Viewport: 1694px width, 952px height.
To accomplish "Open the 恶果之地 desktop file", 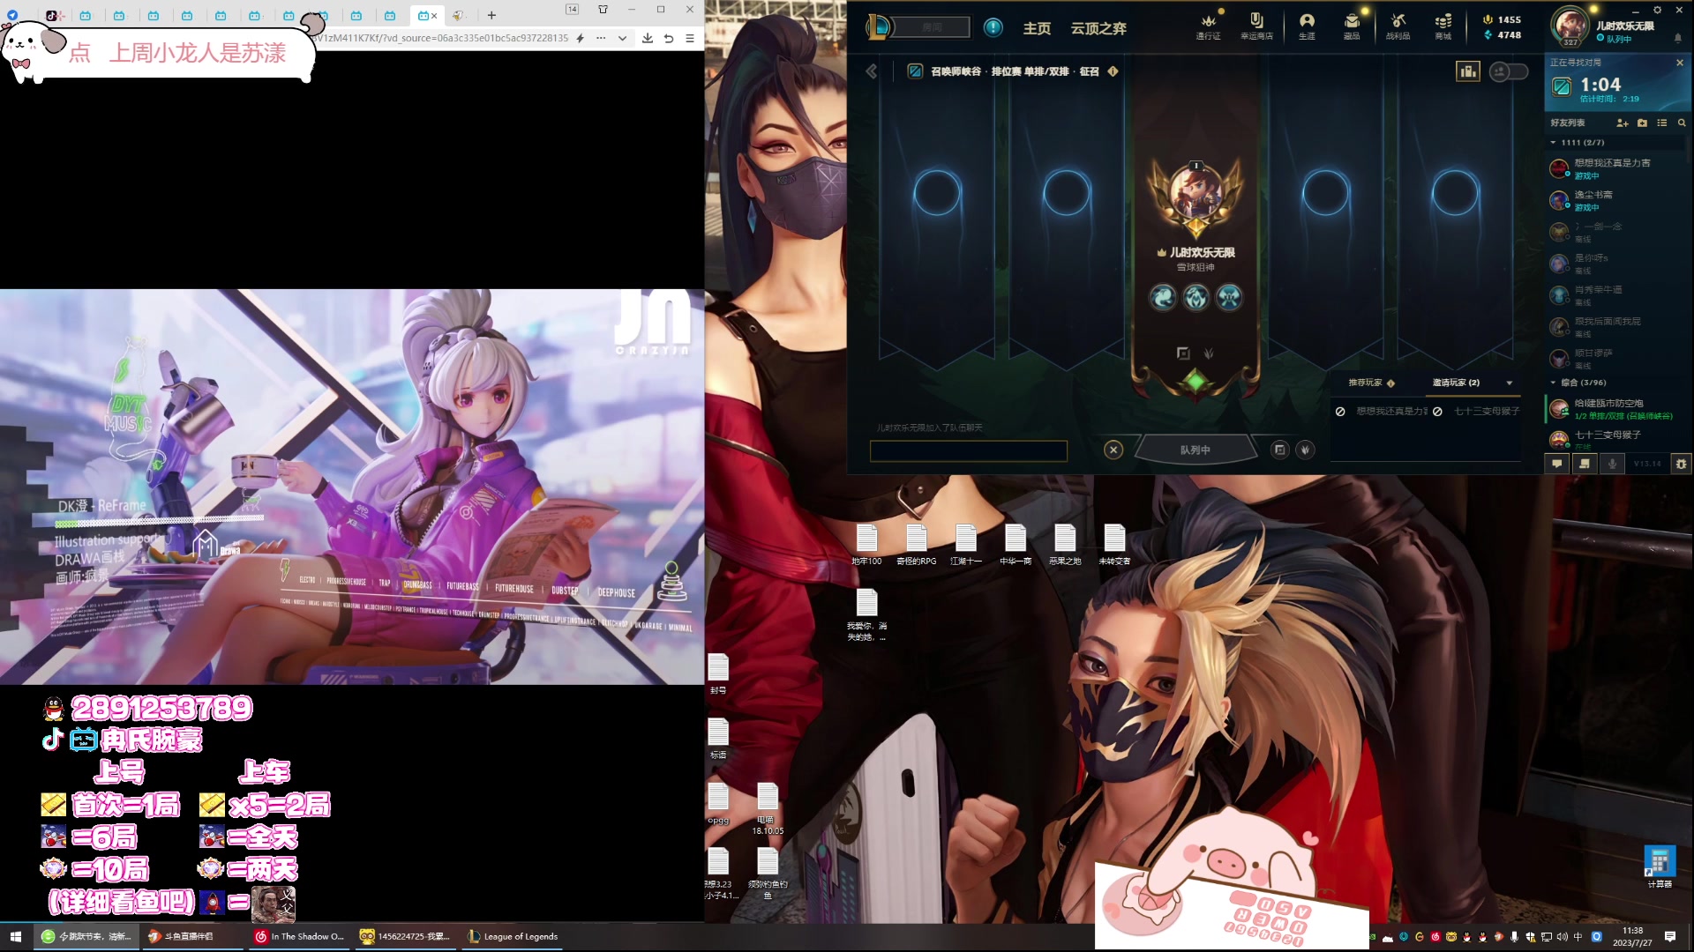I will (x=1065, y=543).
